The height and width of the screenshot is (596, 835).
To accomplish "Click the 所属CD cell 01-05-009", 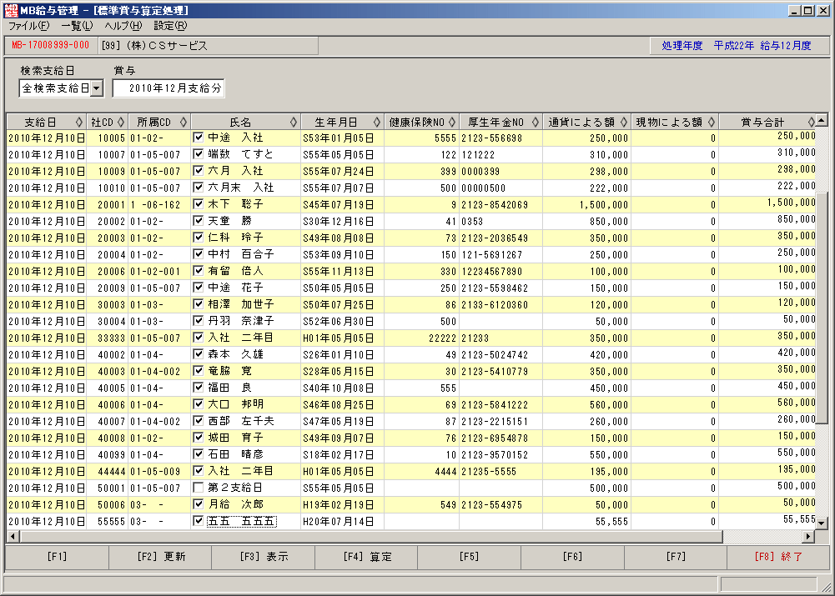I will 159,472.
